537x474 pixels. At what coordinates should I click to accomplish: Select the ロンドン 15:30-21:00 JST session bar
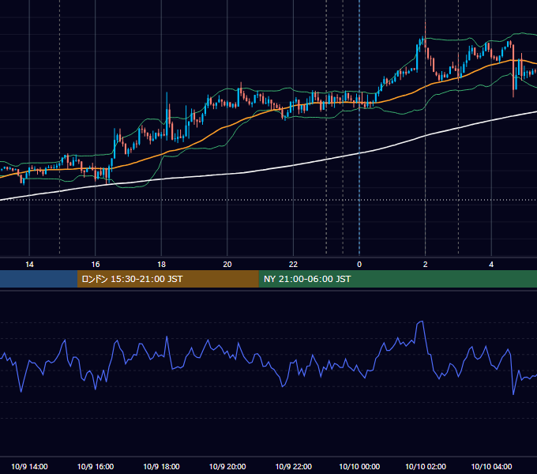[x=167, y=279]
